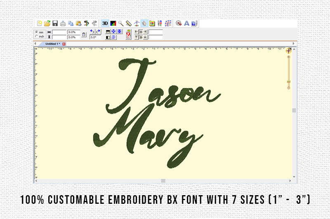Click the height dimension input field

59,37
